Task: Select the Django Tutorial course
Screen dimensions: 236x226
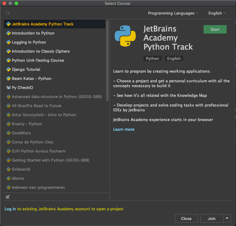Action: click(x=55, y=69)
